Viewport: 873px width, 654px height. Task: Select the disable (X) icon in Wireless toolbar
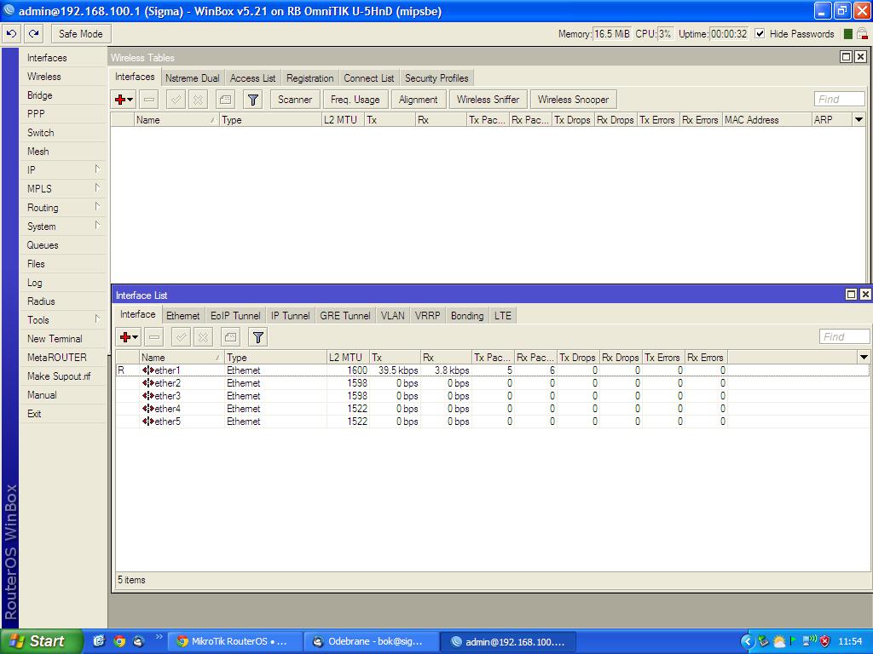(x=197, y=99)
